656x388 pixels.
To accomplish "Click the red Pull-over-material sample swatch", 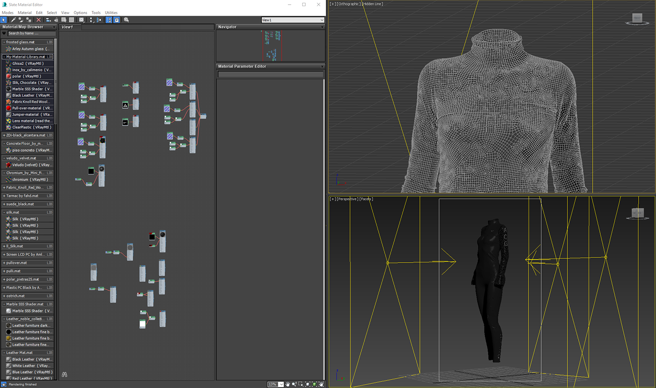I will click(8, 108).
